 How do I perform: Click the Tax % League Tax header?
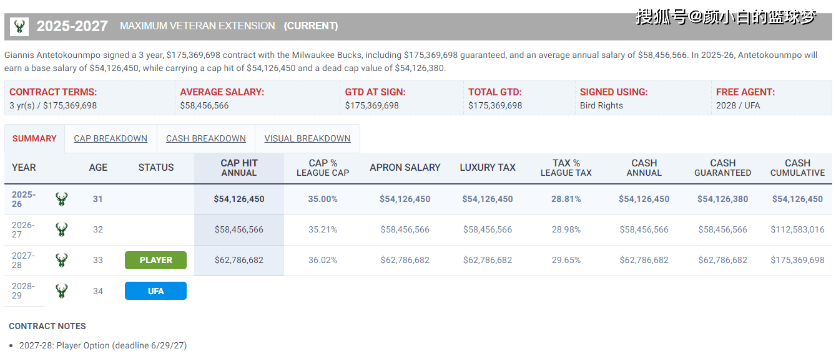pos(566,168)
